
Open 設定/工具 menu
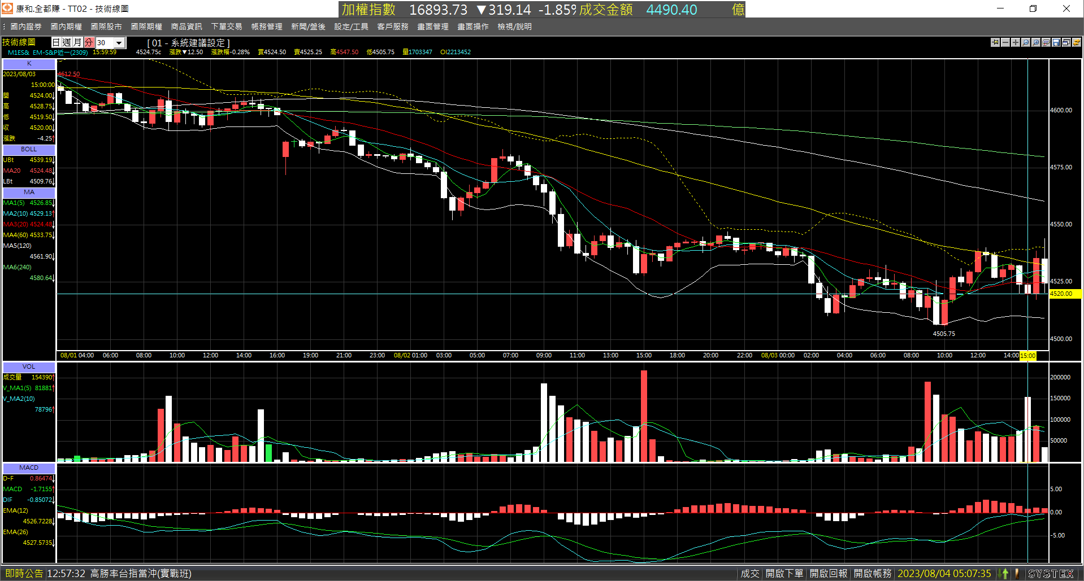[x=351, y=27]
